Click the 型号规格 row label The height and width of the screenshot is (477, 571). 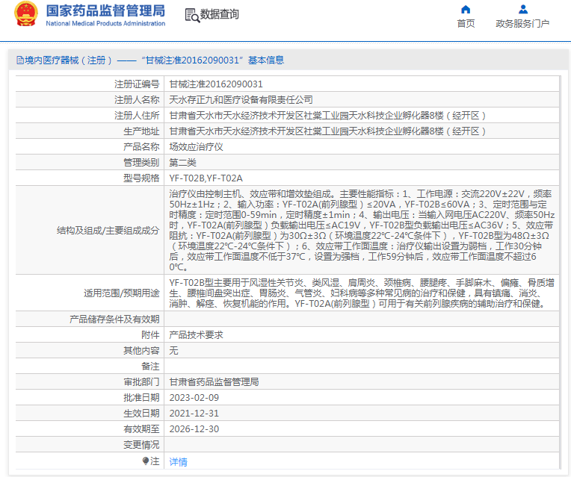141,178
